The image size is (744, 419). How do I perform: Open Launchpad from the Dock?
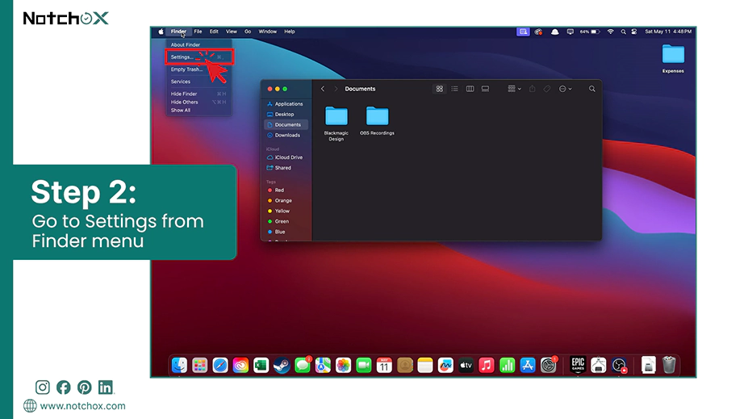tap(200, 365)
